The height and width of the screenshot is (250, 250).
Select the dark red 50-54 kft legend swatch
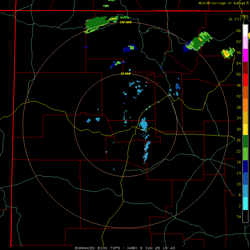click(x=245, y=68)
